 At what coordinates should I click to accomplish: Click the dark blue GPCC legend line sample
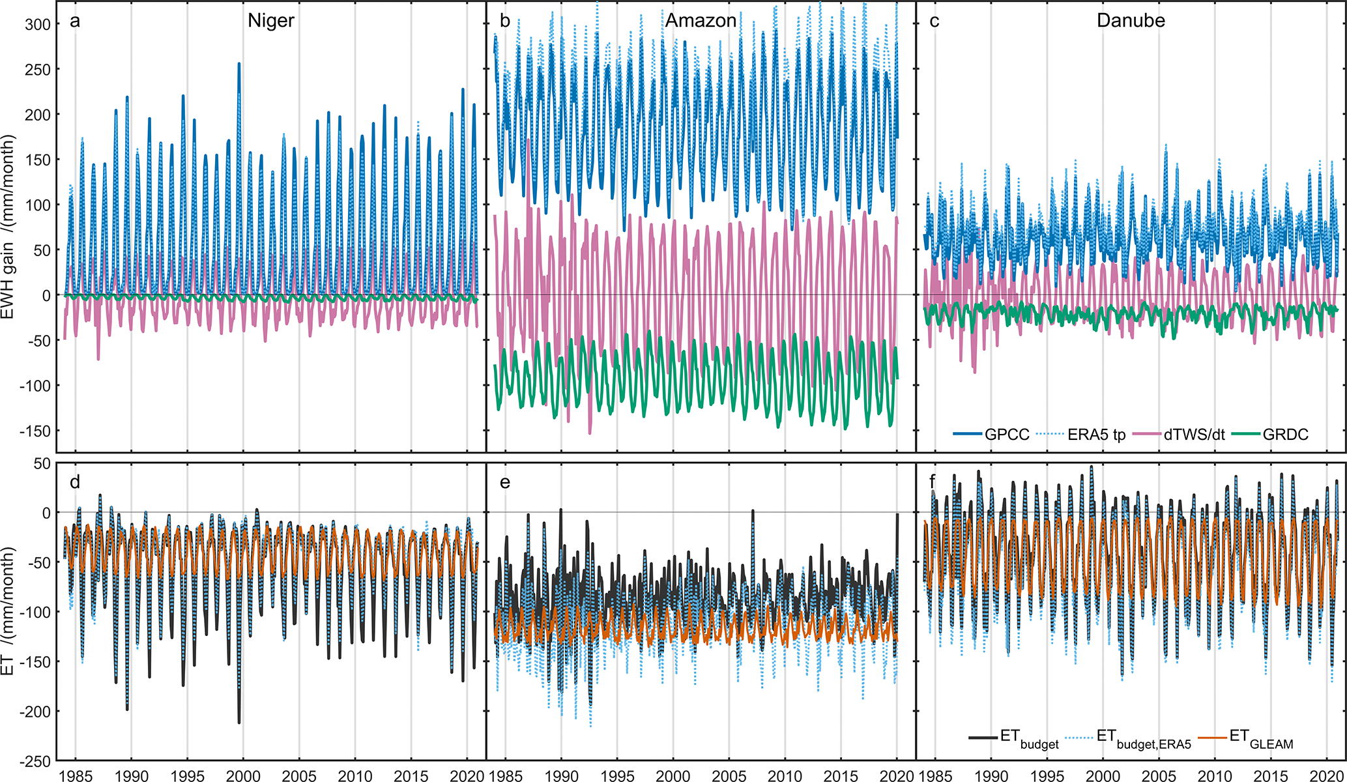[x=967, y=434]
